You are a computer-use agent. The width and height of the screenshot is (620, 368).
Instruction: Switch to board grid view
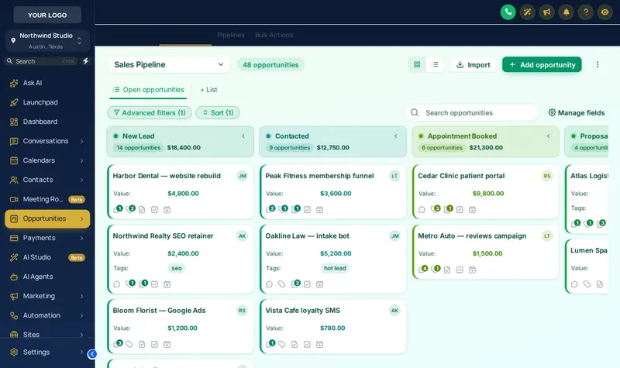tap(417, 64)
